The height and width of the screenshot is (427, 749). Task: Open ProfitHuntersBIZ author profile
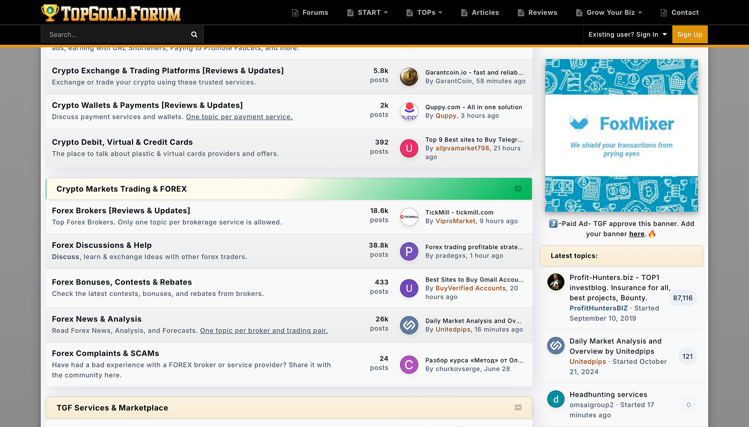coord(599,308)
